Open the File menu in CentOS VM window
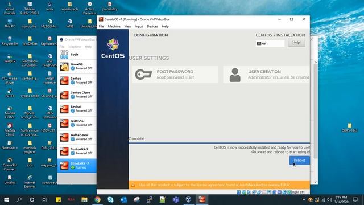 101,27
